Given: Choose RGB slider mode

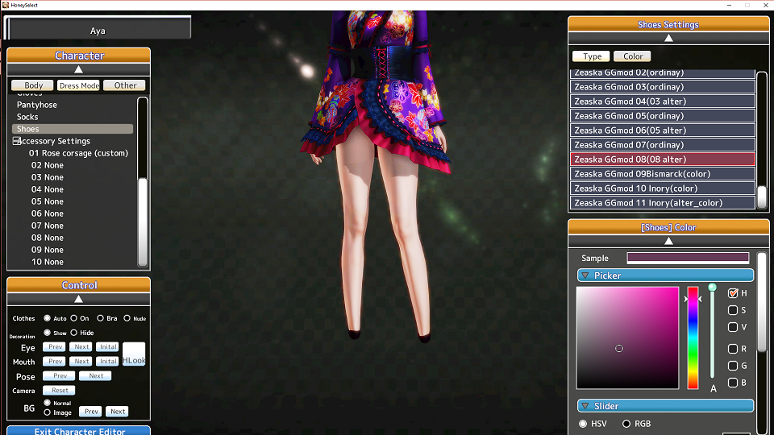Looking at the screenshot, I should (626, 424).
